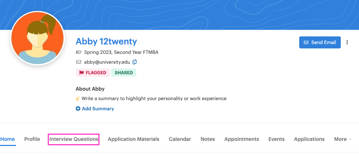Click the sparkle star summary icon
Screen dimensions: 359x154
click(78, 99)
